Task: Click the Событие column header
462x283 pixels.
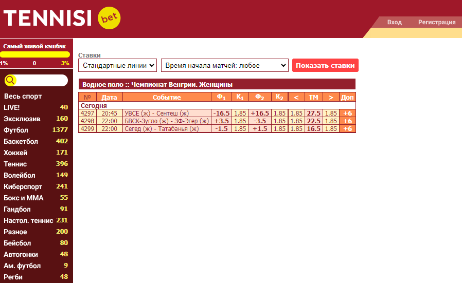Action: 167,97
